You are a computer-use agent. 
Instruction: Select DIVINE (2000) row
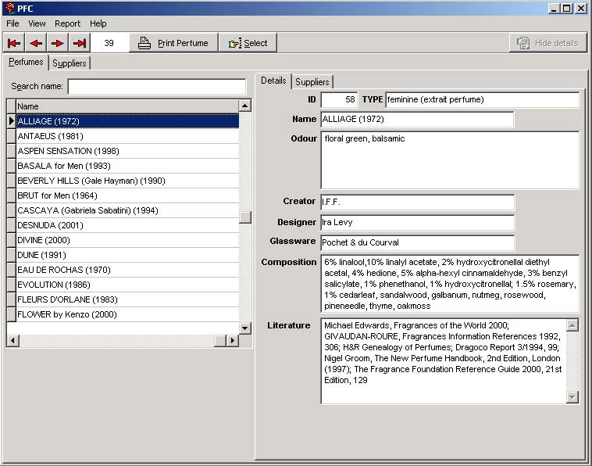[x=127, y=240]
